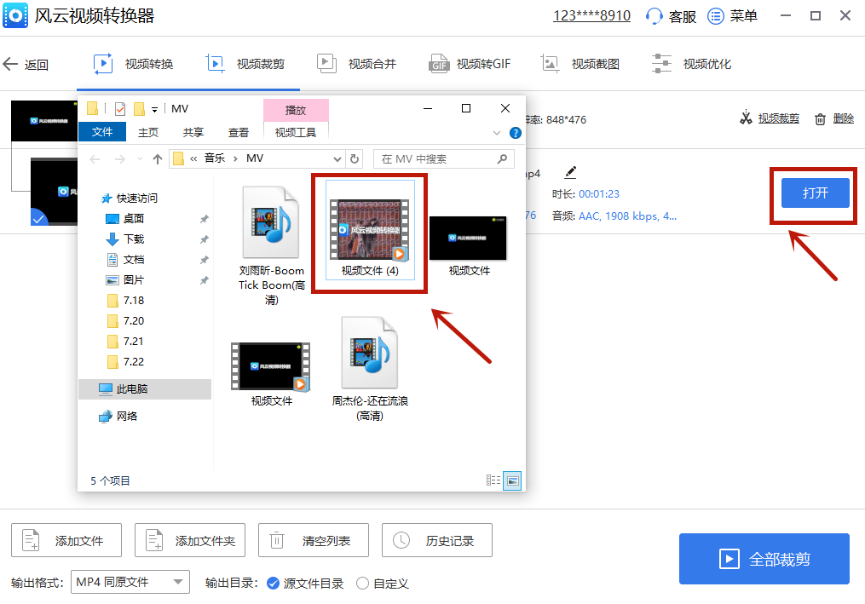
Task: Select the 自定义 output directory radio
Action: [362, 583]
